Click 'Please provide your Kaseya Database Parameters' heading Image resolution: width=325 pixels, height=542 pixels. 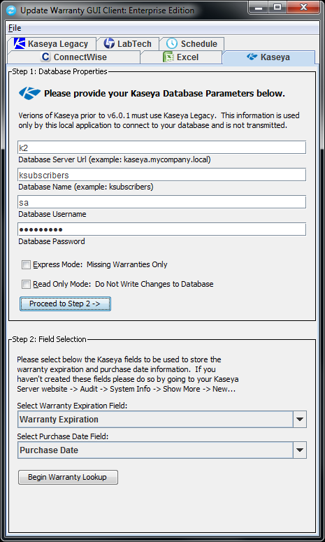pyautogui.click(x=164, y=93)
